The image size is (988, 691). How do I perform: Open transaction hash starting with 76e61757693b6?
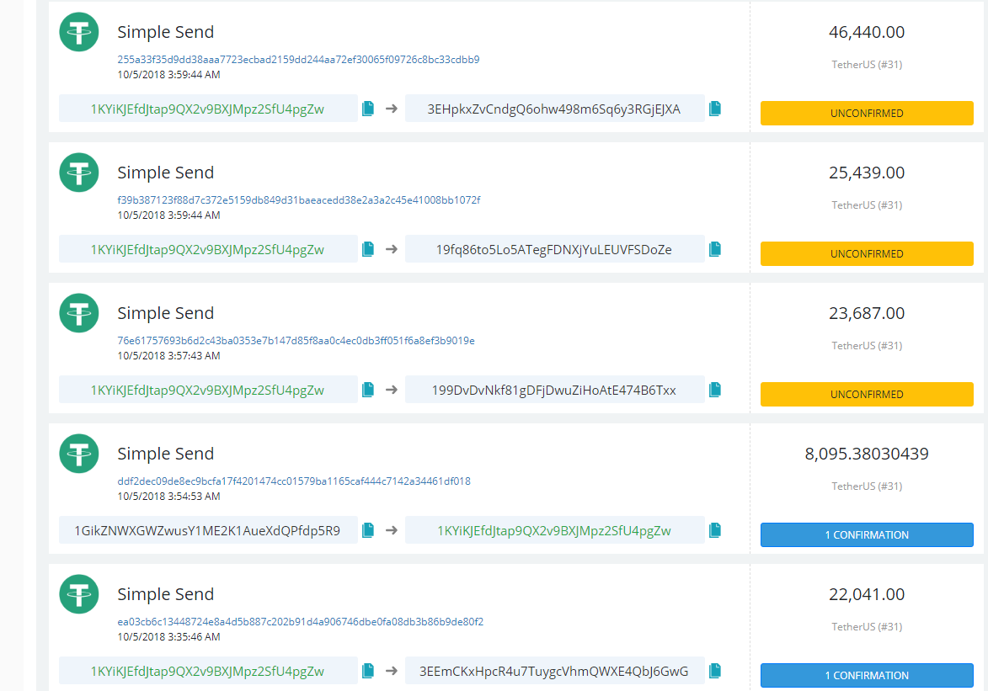pos(296,341)
